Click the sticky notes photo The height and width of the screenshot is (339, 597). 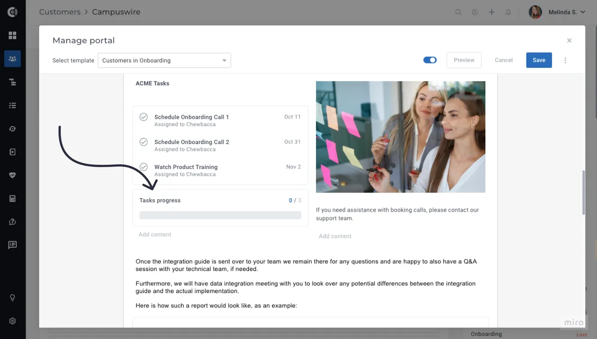401,137
